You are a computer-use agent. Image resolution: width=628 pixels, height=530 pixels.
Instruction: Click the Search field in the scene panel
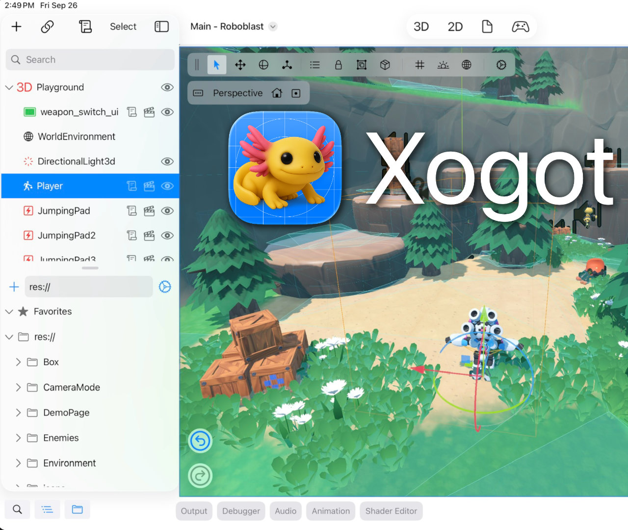(x=90, y=59)
